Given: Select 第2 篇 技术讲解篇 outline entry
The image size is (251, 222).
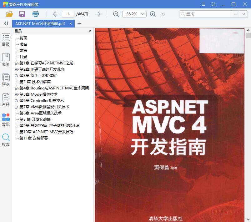Looking at the screenshot, I should coord(35,82).
